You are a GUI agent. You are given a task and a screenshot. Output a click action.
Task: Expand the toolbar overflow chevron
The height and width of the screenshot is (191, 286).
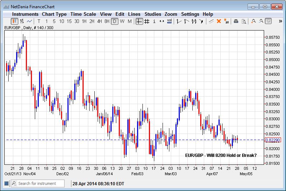281,21
